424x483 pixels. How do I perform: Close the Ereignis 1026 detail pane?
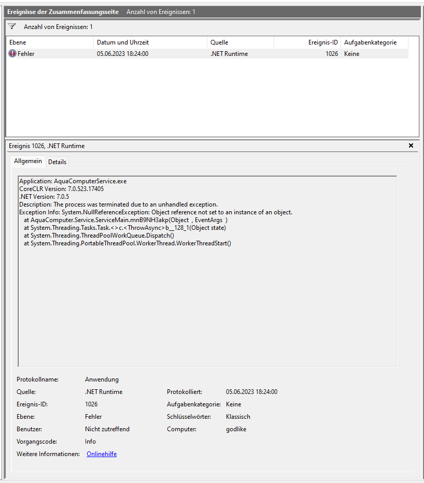click(411, 145)
